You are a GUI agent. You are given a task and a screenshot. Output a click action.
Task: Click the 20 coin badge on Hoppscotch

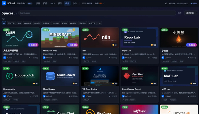(x=36, y=84)
